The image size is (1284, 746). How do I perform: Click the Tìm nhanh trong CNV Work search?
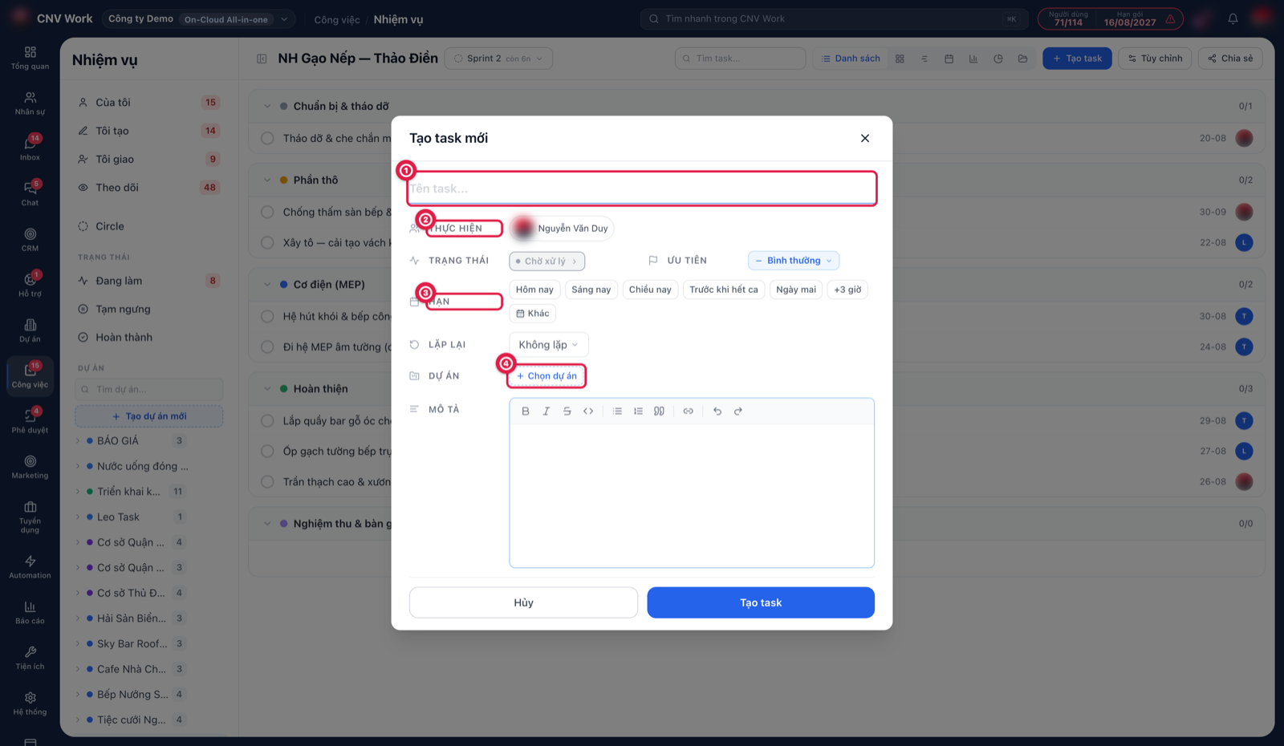[833, 18]
